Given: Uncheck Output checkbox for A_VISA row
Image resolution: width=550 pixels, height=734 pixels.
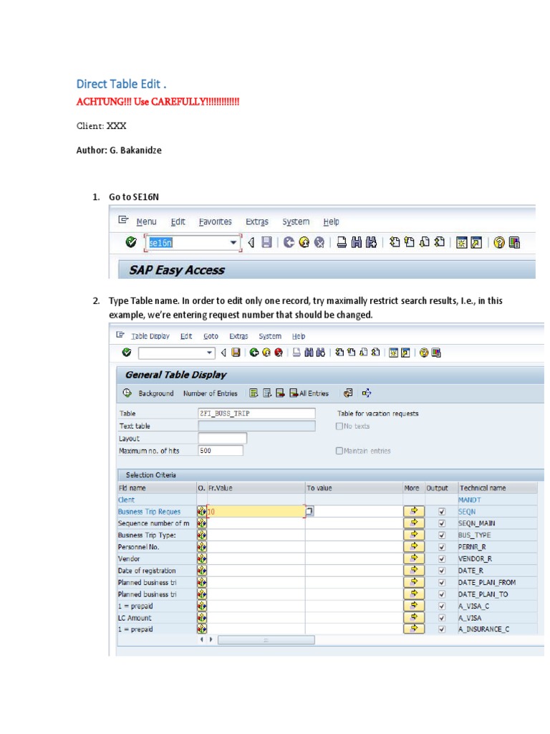Looking at the screenshot, I should pos(441,618).
